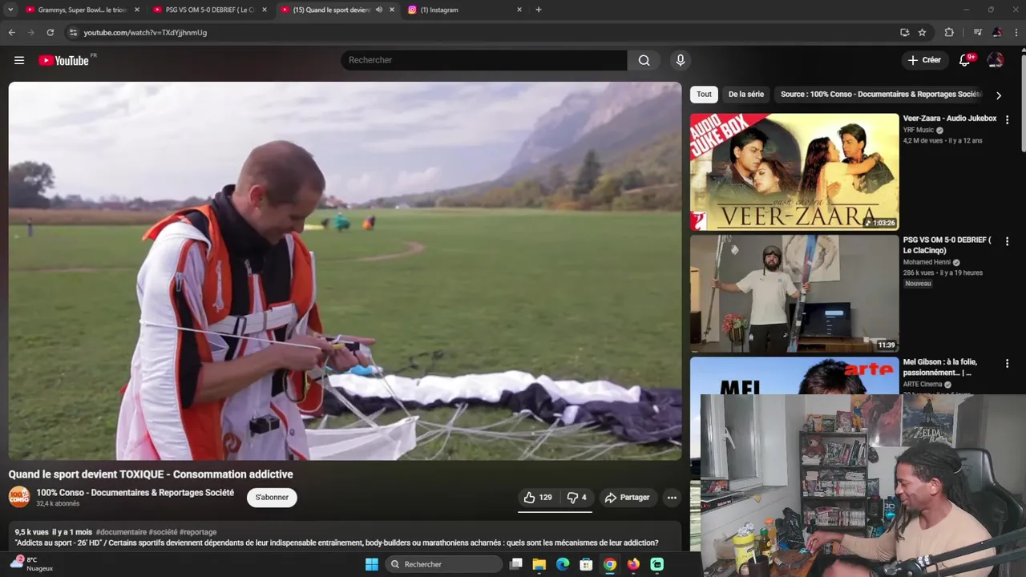The height and width of the screenshot is (577, 1026).
Task: Click the Partager button
Action: pos(628,498)
